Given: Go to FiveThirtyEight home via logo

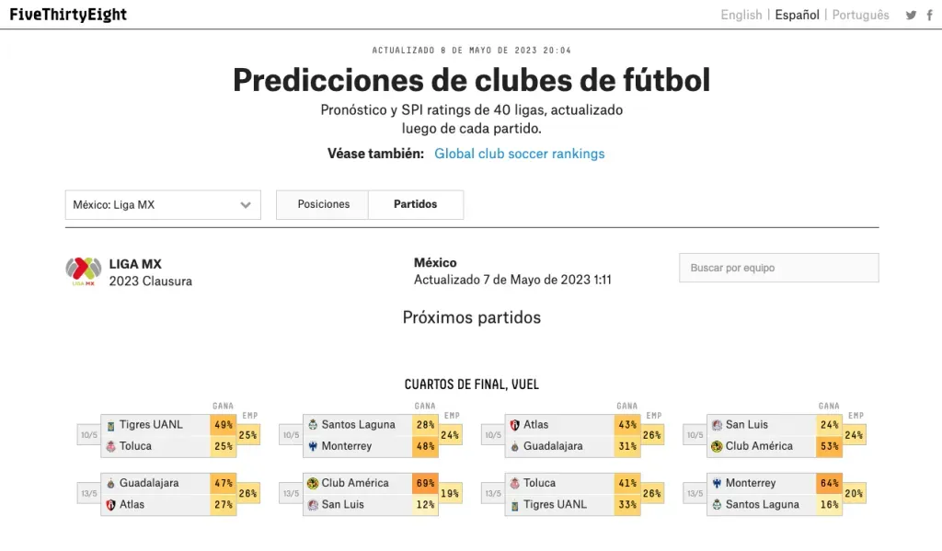Looking at the screenshot, I should tap(68, 15).
